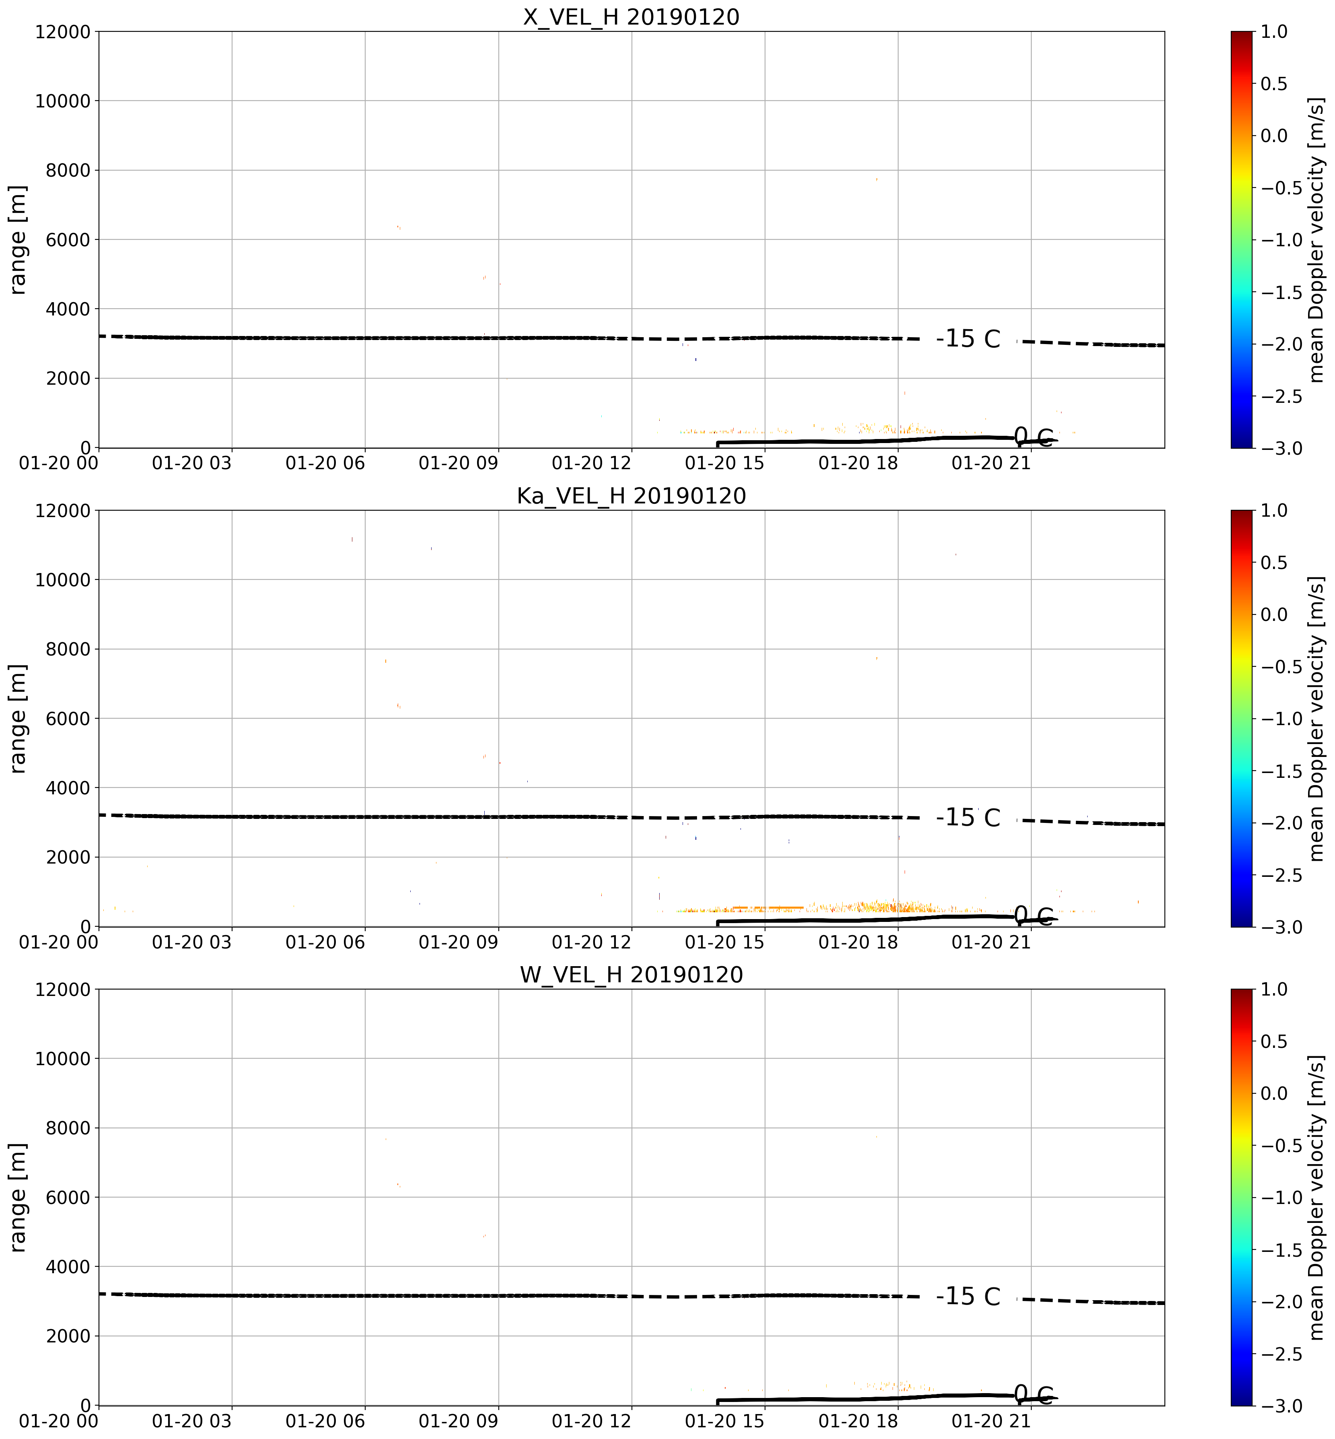The height and width of the screenshot is (1439, 1335).
Task: Click the 01-20 15 x-tick under the bottom plot
Action: click(724, 1422)
